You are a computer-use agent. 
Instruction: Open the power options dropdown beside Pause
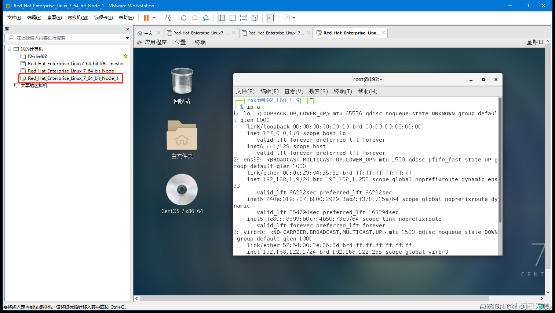(154, 18)
